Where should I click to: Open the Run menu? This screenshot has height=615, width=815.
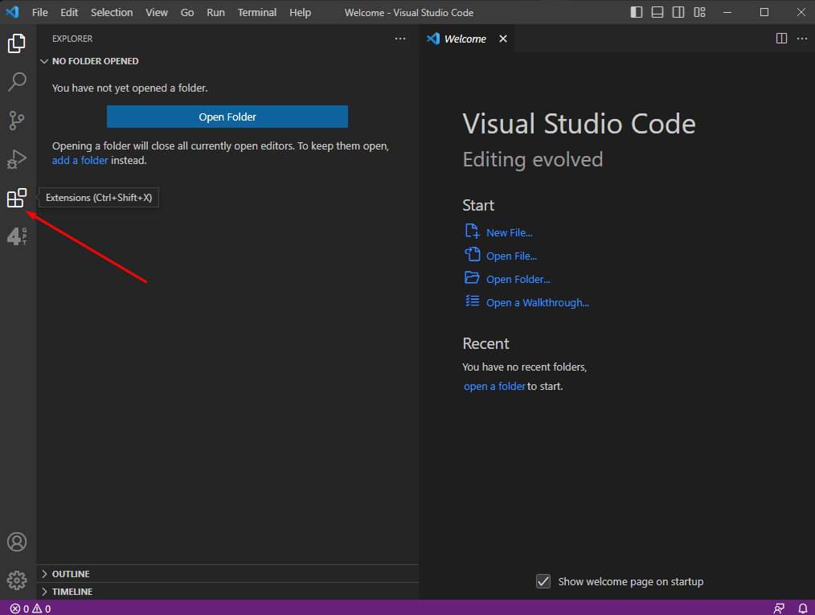215,13
